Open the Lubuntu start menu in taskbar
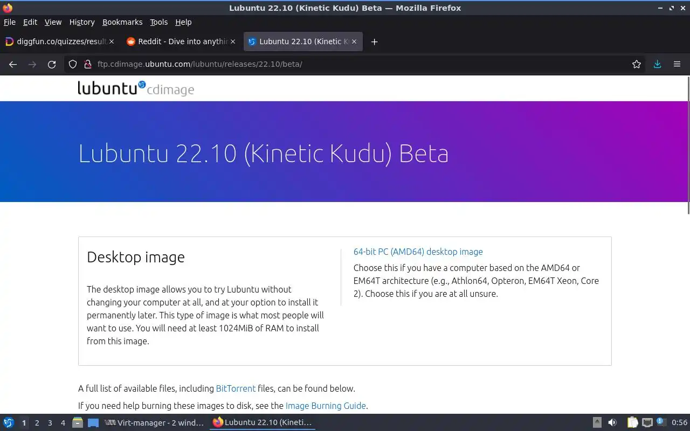This screenshot has height=431, width=690. tap(9, 422)
